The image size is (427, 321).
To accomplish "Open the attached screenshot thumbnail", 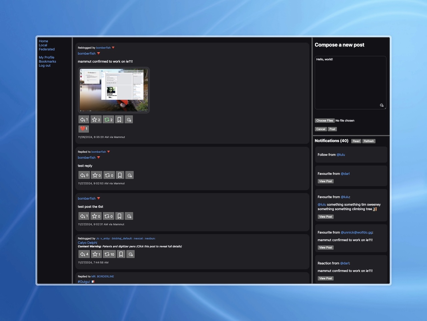I will click(114, 90).
